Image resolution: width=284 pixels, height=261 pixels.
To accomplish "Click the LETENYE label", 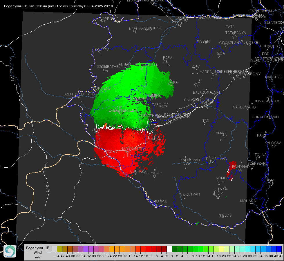I will pyautogui.click(x=112, y=152).
